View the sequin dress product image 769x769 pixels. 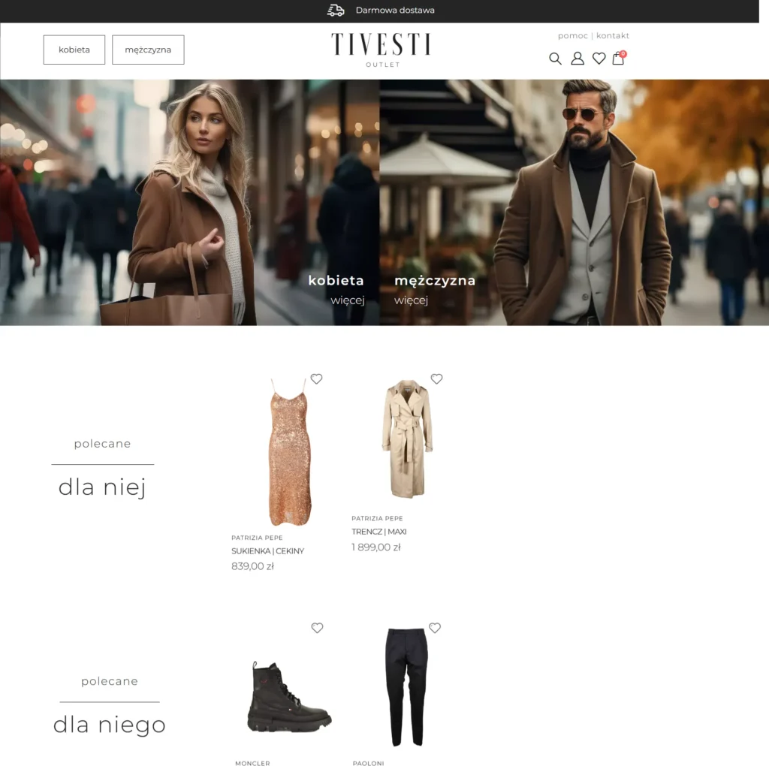pyautogui.click(x=290, y=451)
